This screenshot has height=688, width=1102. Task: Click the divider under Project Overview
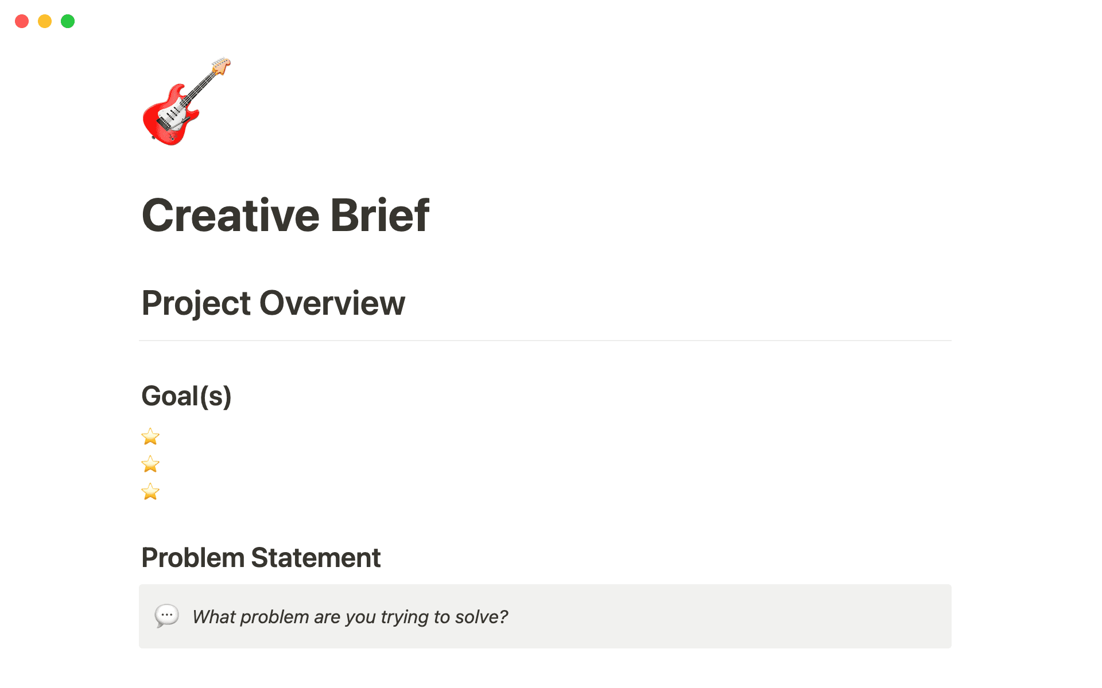point(545,340)
